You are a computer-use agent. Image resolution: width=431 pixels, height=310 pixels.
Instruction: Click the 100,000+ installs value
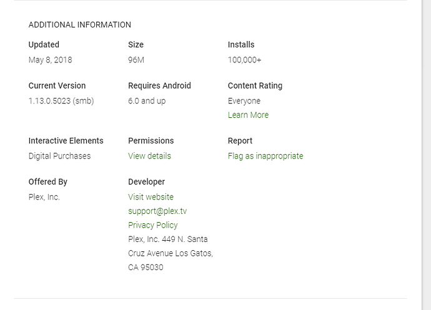click(245, 60)
